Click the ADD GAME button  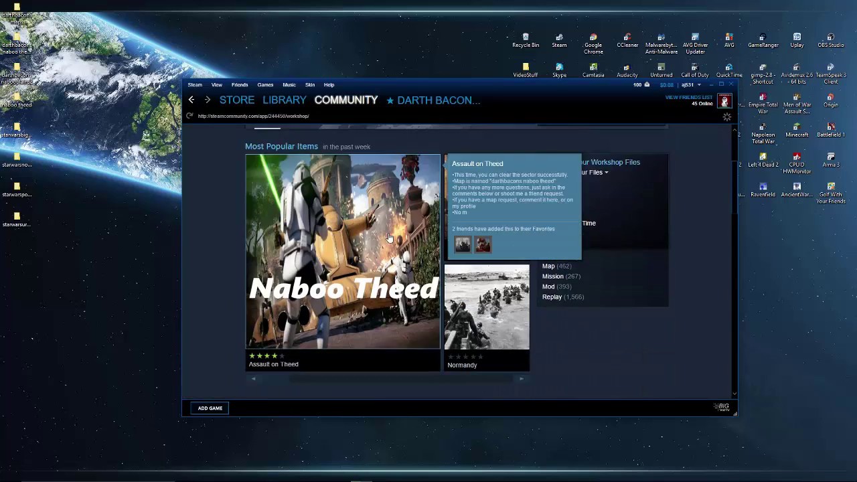coord(210,408)
